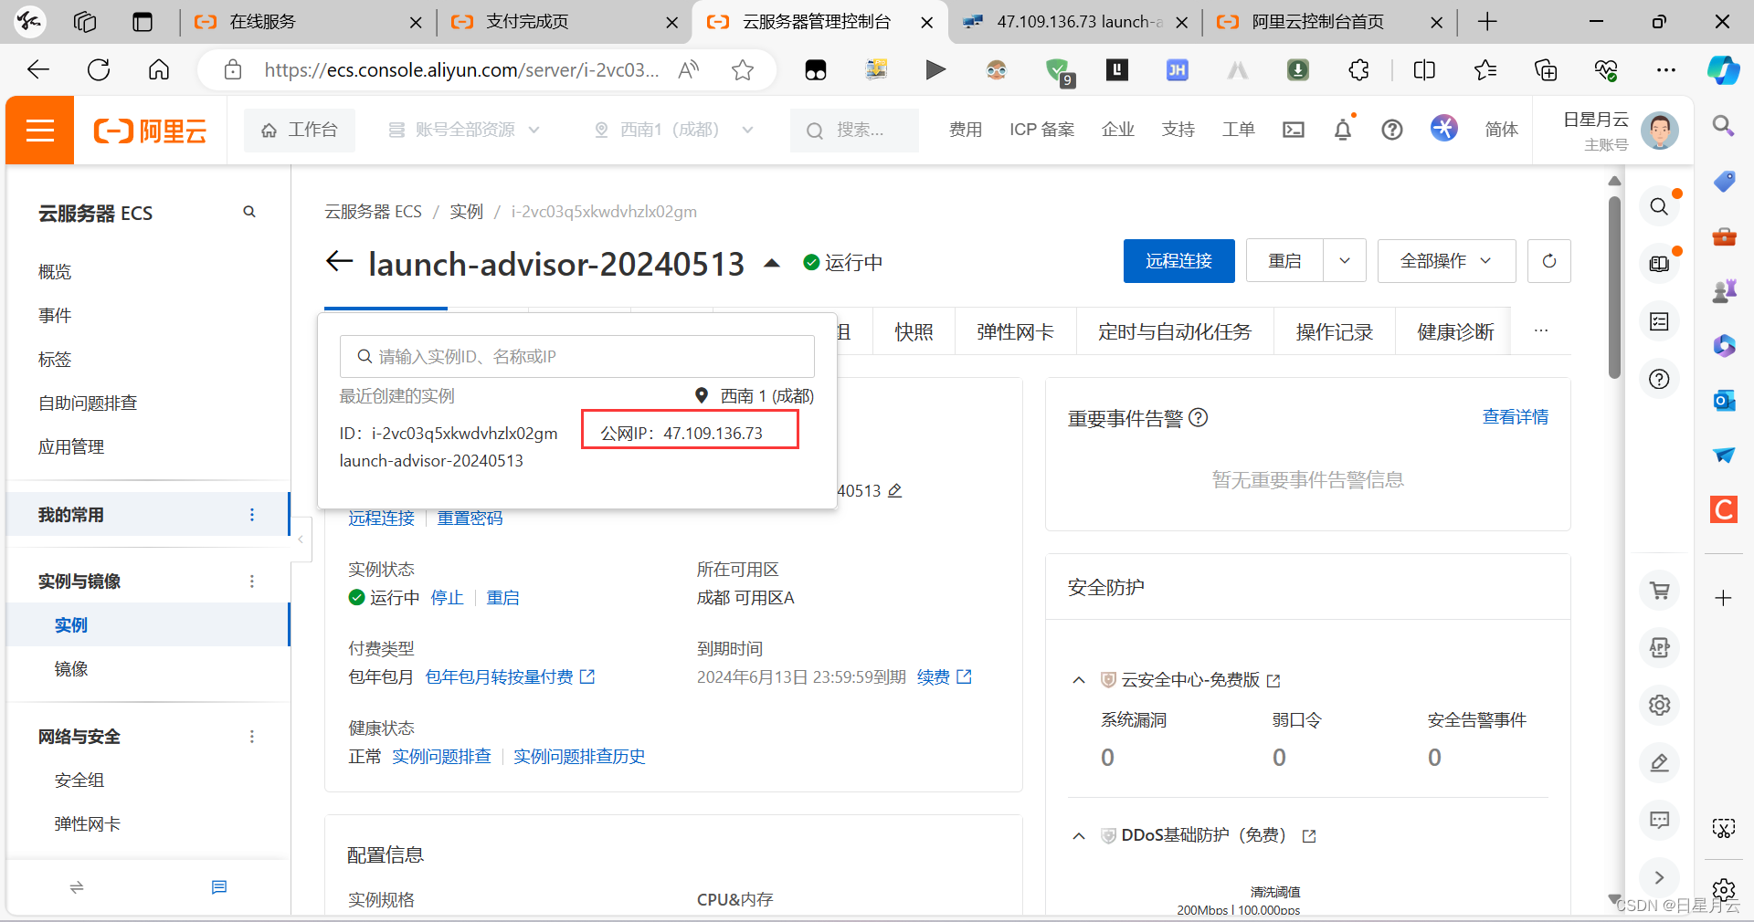
Task: Collapse DDoS基础防护 section
Action: pos(1079,835)
